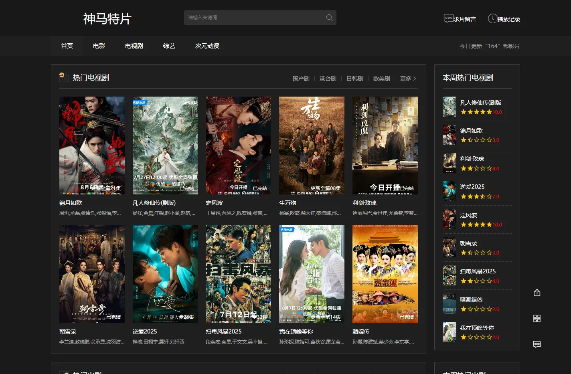The width and height of the screenshot is (571, 374).
Task: Open 定风波 in weekly ranking list
Action: (468, 215)
